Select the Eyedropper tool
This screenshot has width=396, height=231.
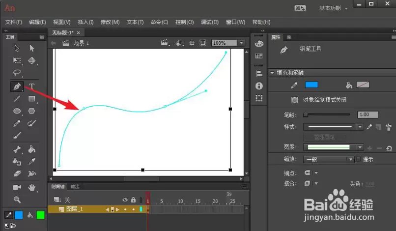(x=32, y=162)
